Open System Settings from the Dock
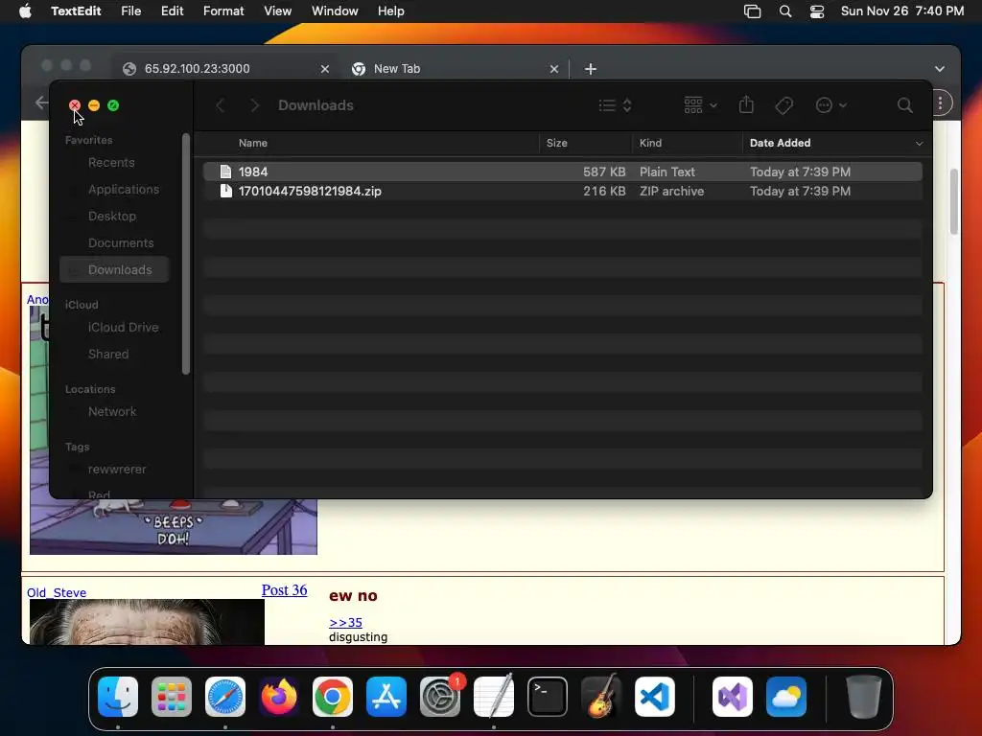 [440, 697]
